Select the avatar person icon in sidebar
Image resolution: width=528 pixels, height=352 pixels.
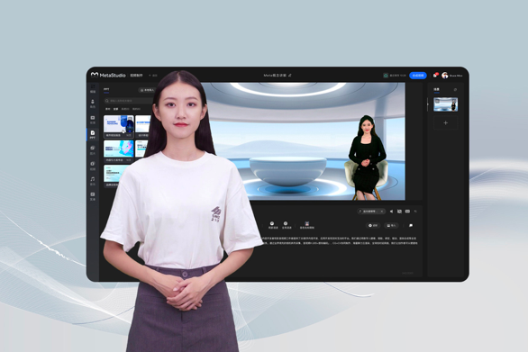click(x=93, y=104)
